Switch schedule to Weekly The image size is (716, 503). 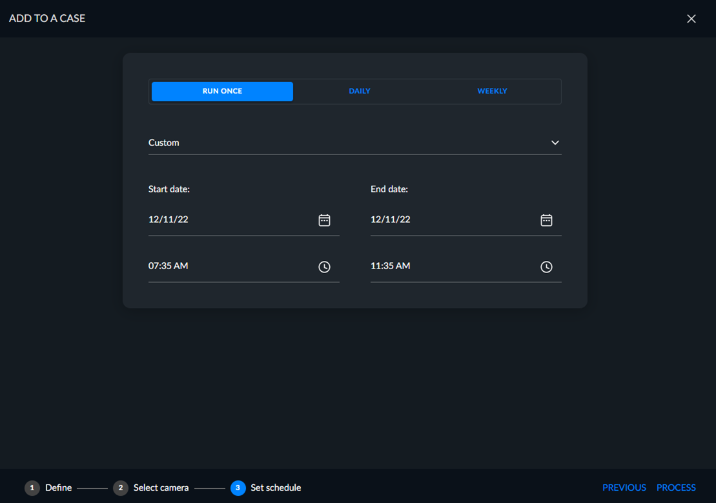(492, 92)
